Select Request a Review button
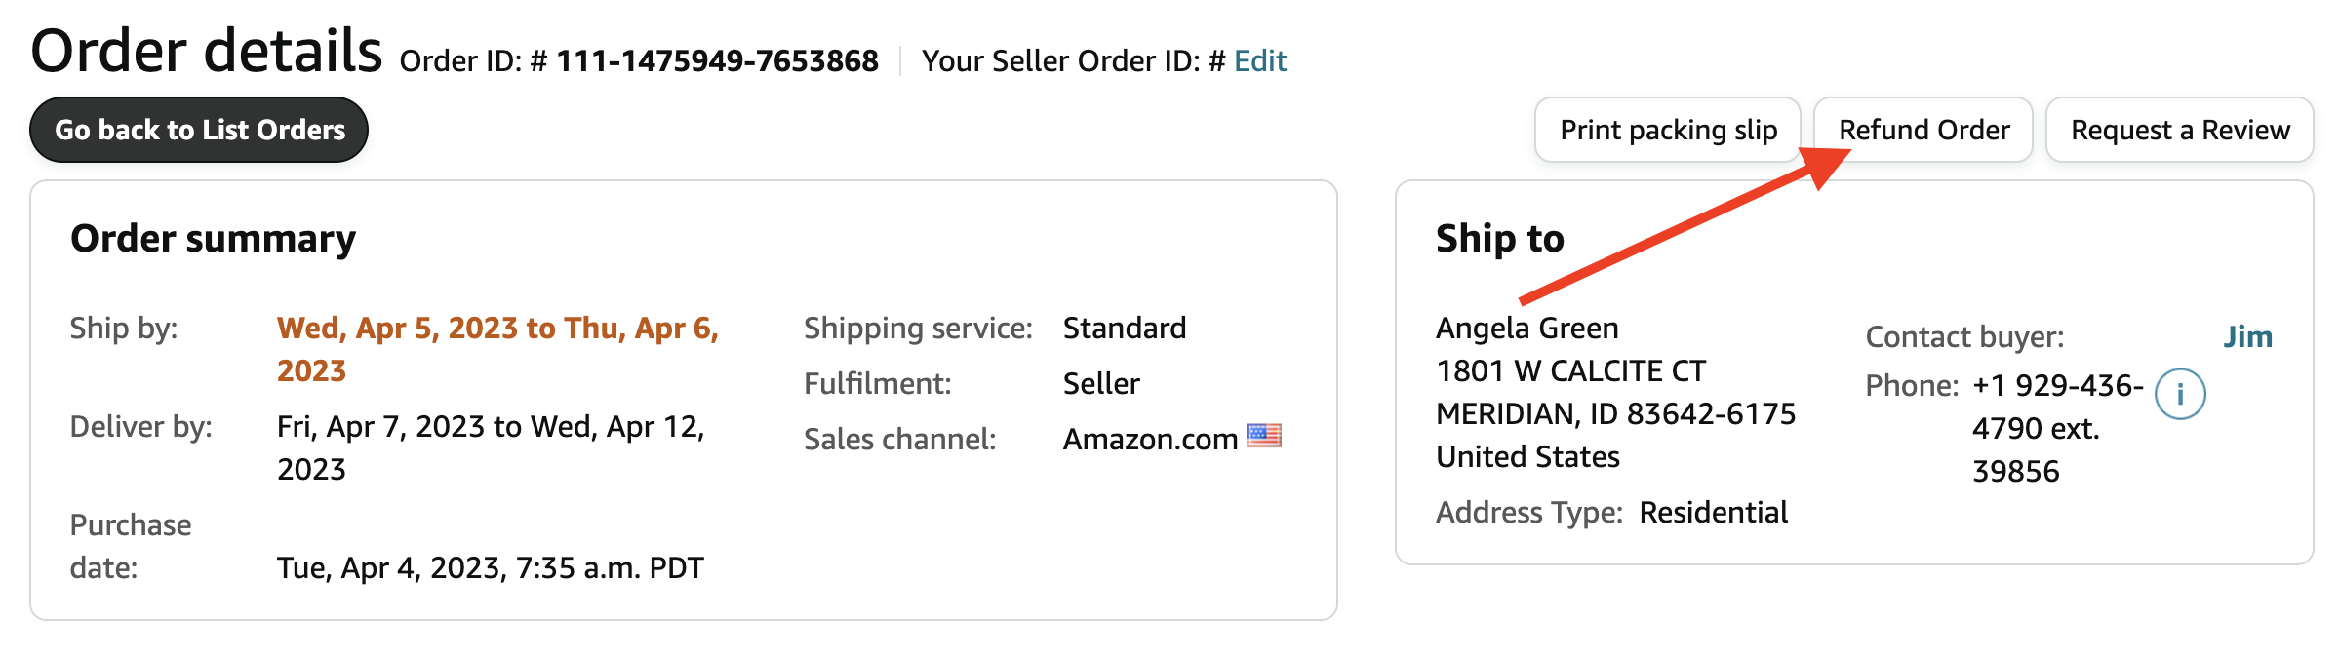 coord(2180,130)
